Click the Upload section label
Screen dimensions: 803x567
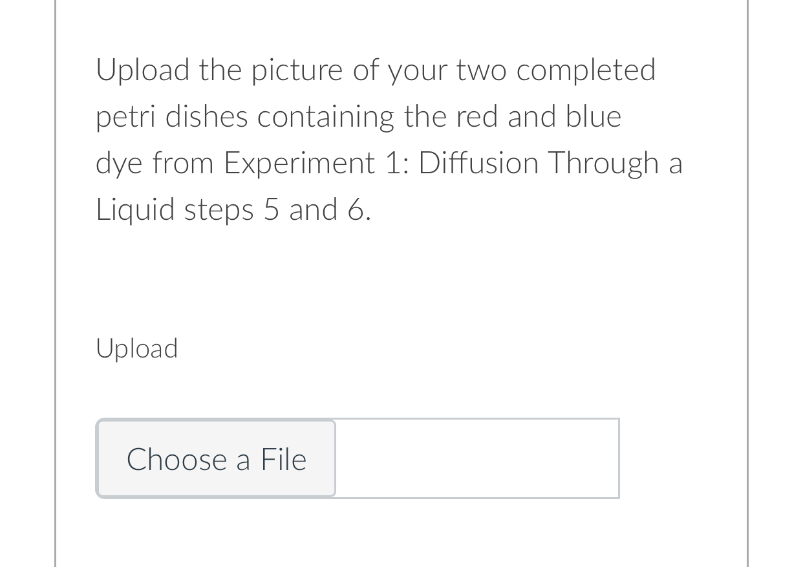coord(136,348)
